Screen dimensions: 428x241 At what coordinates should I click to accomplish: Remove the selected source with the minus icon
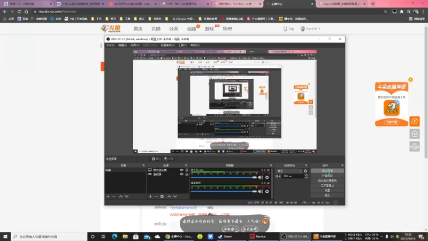pos(156,197)
